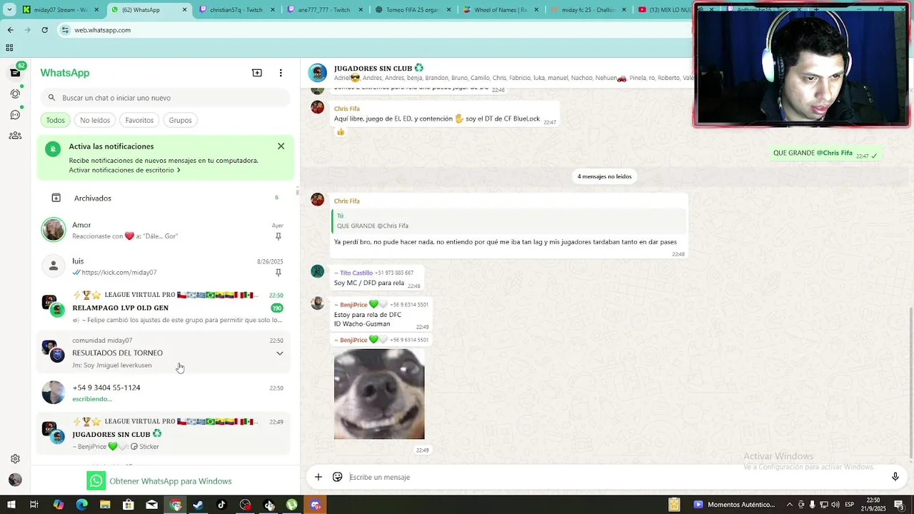Image resolution: width=914 pixels, height=514 pixels.
Task: Click the group avatar in chat header
Action: coord(318,73)
